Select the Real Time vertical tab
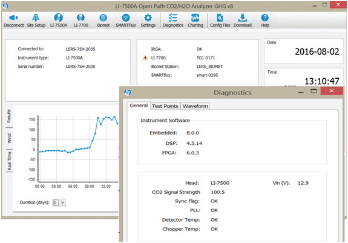The width and height of the screenshot is (348, 243). click(9, 161)
